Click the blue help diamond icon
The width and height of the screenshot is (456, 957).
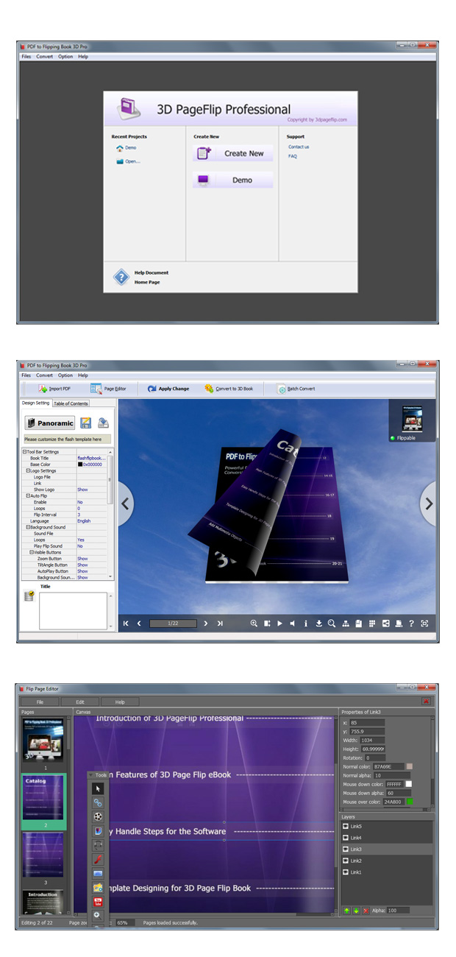click(121, 277)
